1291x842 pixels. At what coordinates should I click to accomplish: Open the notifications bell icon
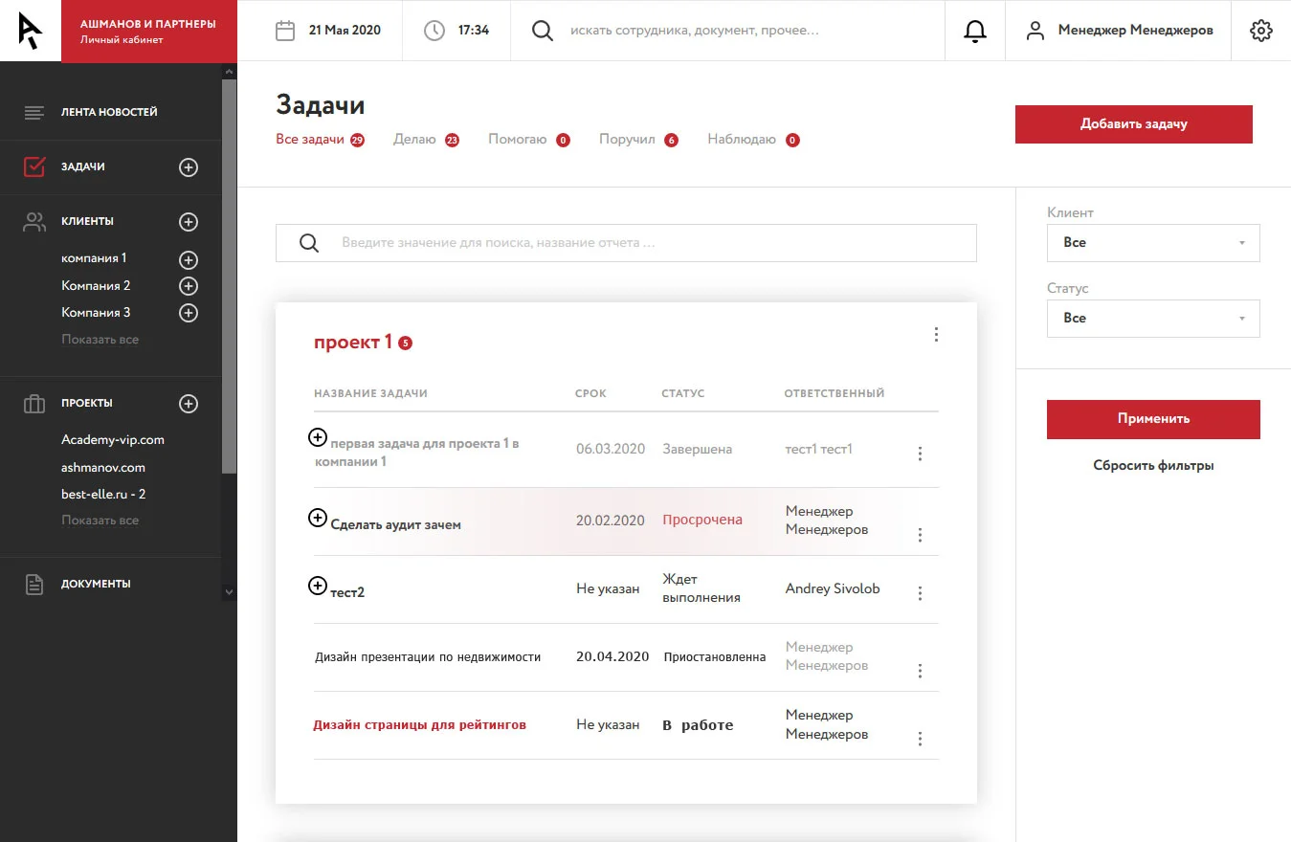point(975,30)
